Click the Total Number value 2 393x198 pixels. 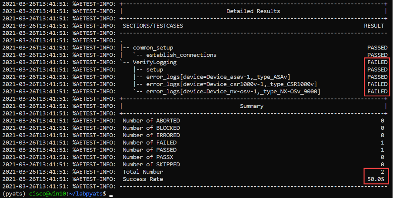[383, 172]
